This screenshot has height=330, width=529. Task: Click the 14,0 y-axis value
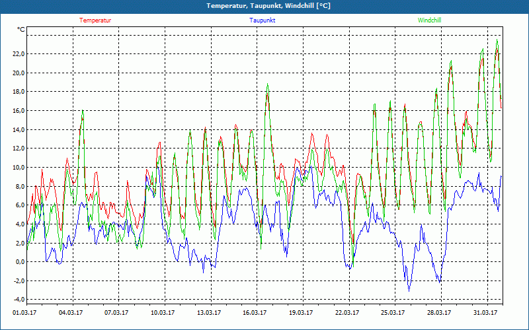point(19,129)
